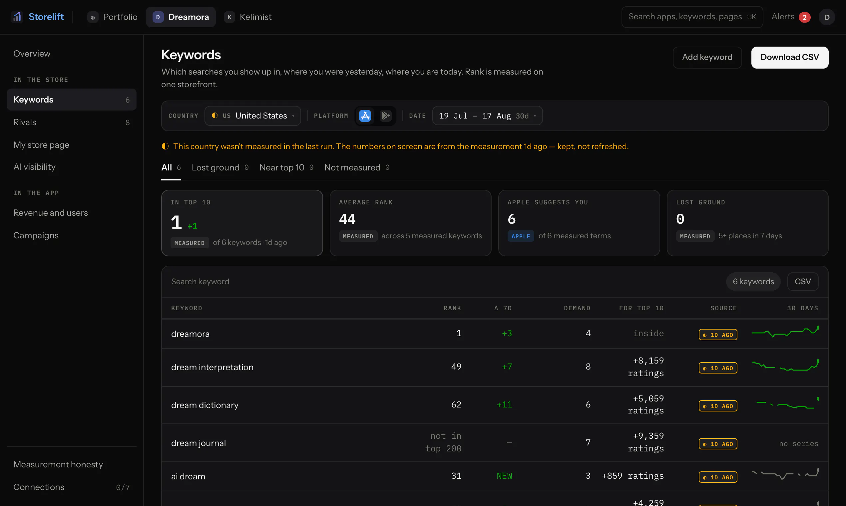Open Keywords sidebar item
This screenshot has height=506, width=846.
pos(71,100)
